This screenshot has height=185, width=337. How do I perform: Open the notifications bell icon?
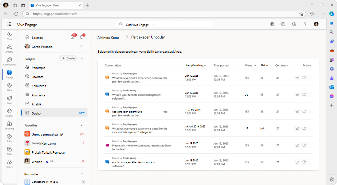point(82,37)
